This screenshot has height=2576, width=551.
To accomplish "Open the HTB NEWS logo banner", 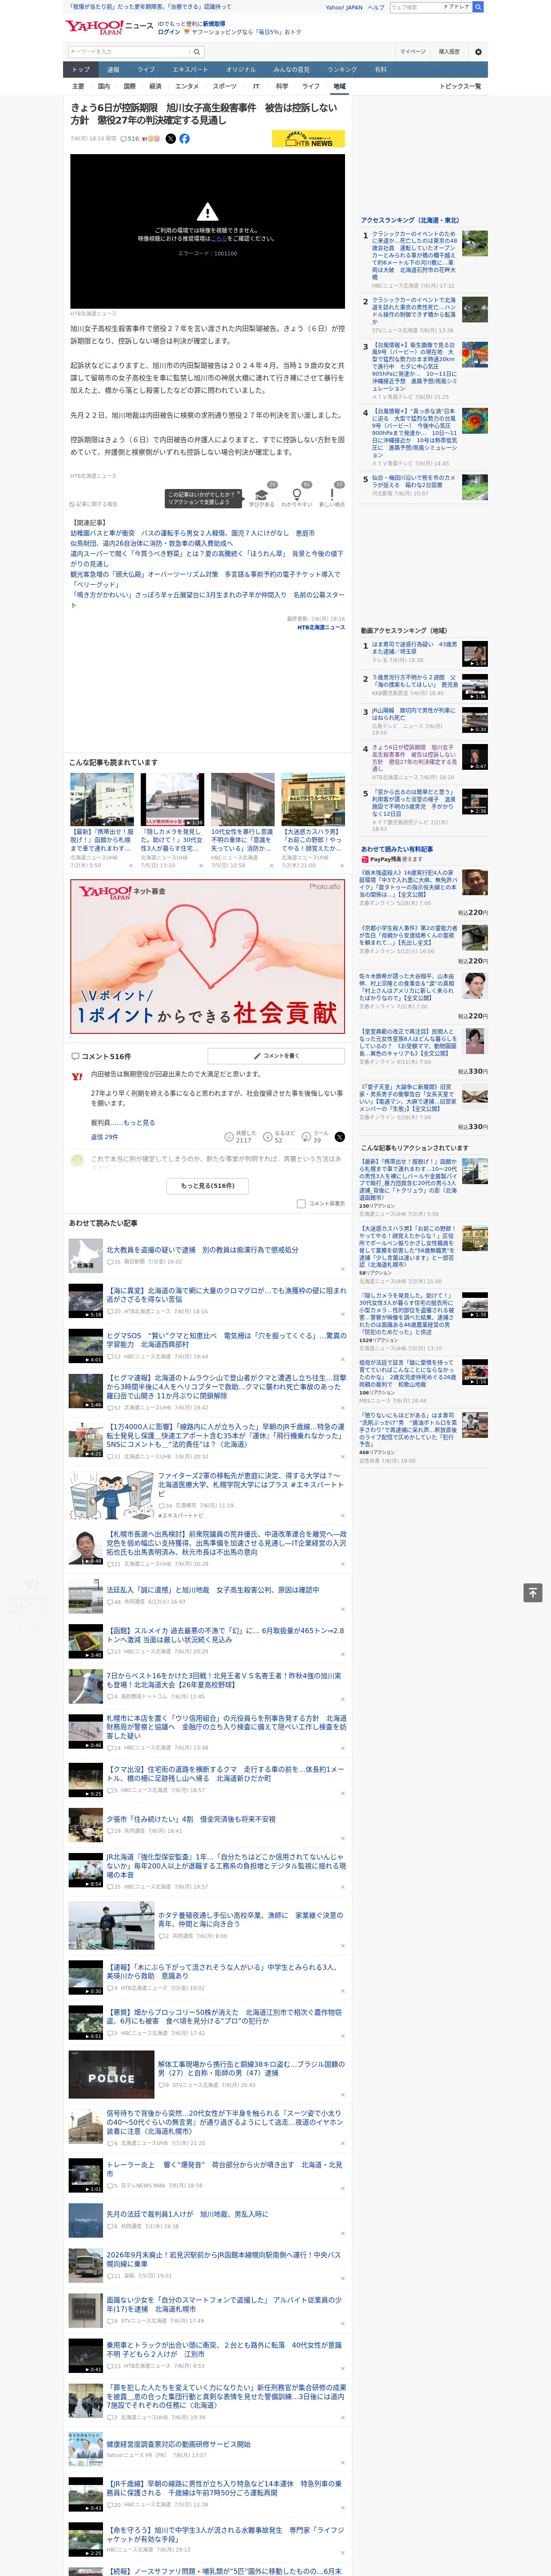I will (x=308, y=139).
